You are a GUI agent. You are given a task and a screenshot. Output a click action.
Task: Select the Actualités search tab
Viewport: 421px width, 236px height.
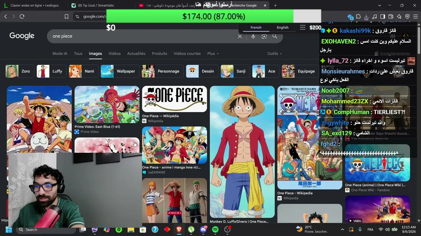coord(136,53)
